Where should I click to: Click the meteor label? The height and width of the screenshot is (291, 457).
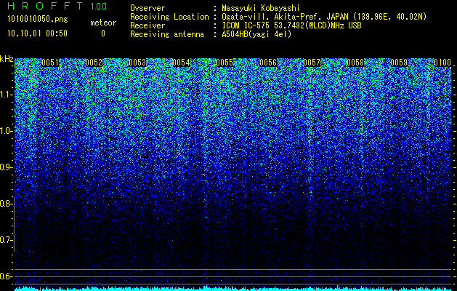coord(103,23)
